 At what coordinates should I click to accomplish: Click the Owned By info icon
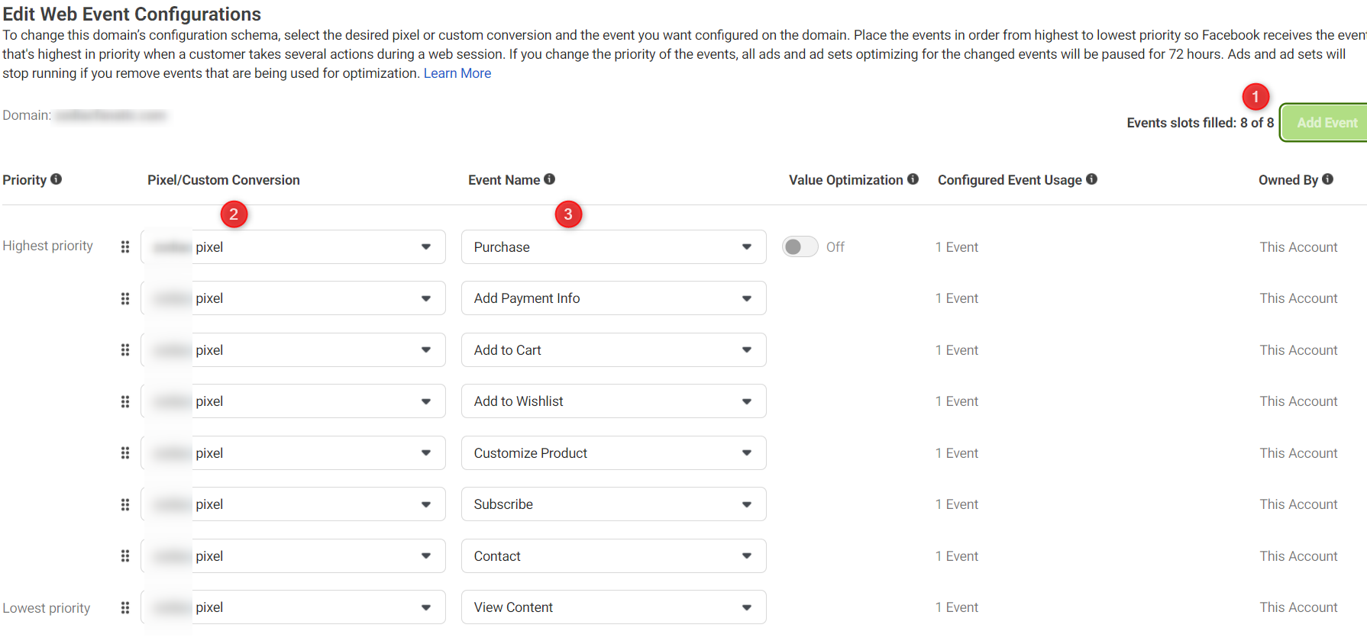click(x=1327, y=179)
